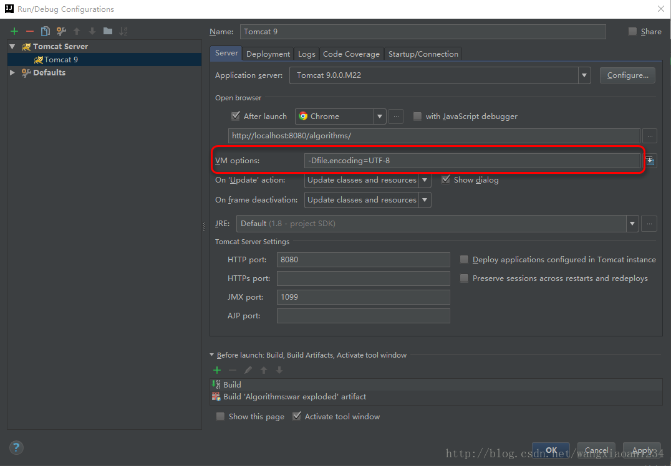Remove the selected run configuration
The height and width of the screenshot is (466, 671).
tap(29, 31)
